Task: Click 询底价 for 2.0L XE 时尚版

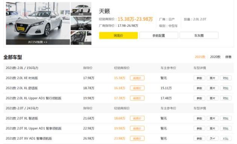Action: point(137,78)
